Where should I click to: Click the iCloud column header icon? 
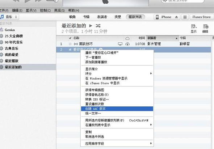(127, 38)
